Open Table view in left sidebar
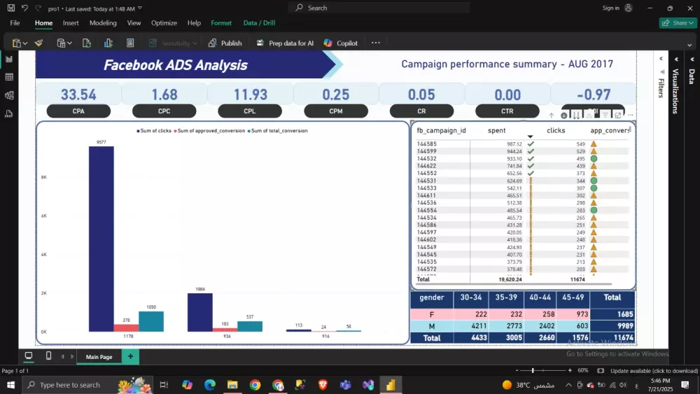Image resolution: width=700 pixels, height=394 pixels. (9, 77)
